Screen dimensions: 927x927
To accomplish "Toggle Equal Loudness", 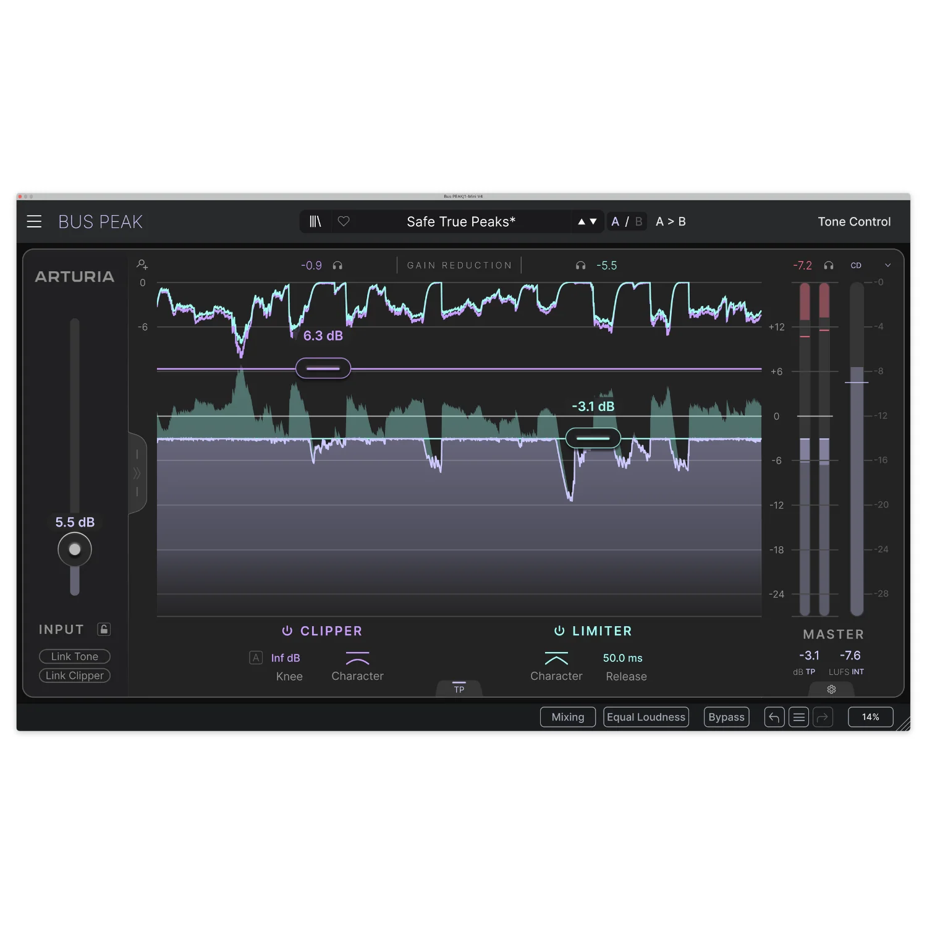I will click(x=646, y=717).
